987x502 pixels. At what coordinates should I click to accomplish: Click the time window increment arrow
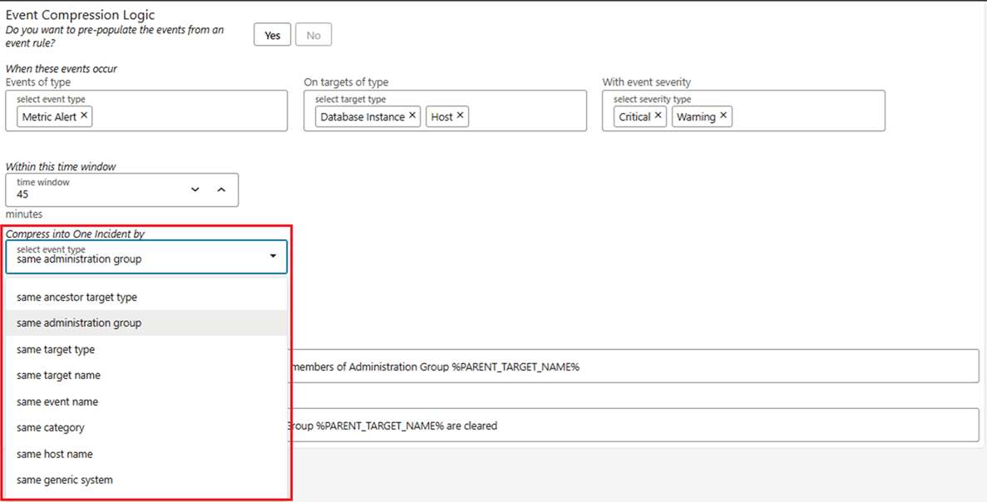(221, 189)
